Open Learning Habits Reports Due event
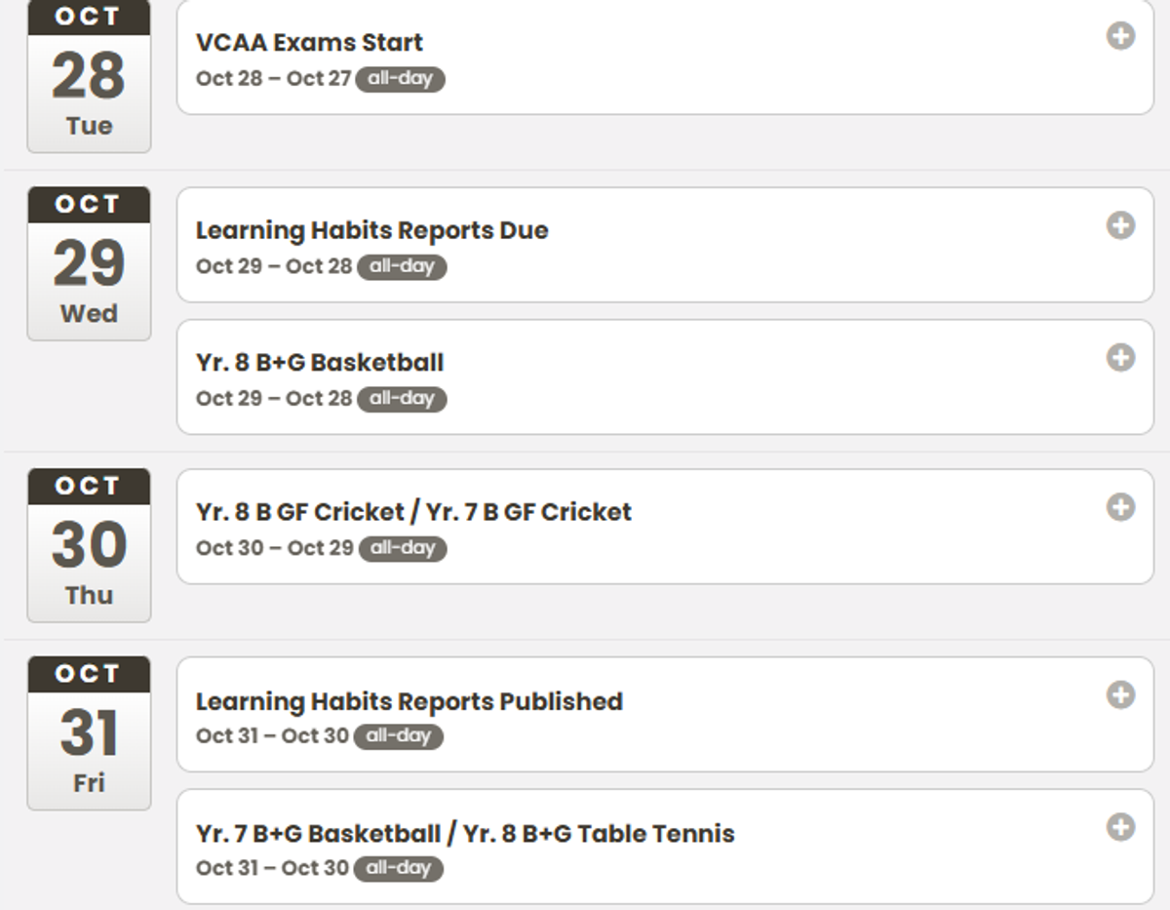Viewport: 1170px width, 910px height. 371,231
